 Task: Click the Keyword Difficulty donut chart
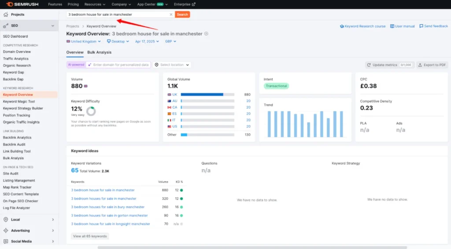(x=91, y=111)
